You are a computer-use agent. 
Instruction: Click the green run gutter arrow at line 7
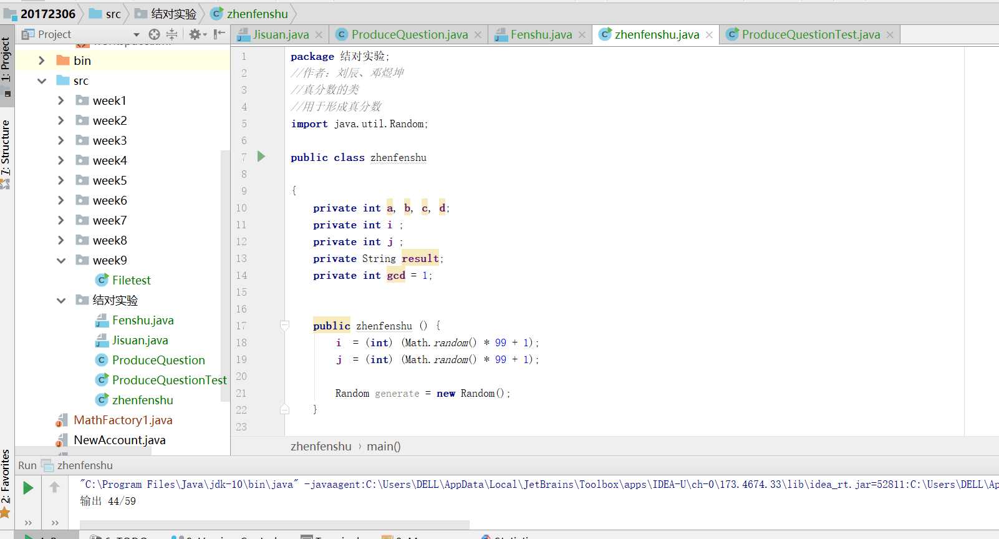coord(261,157)
